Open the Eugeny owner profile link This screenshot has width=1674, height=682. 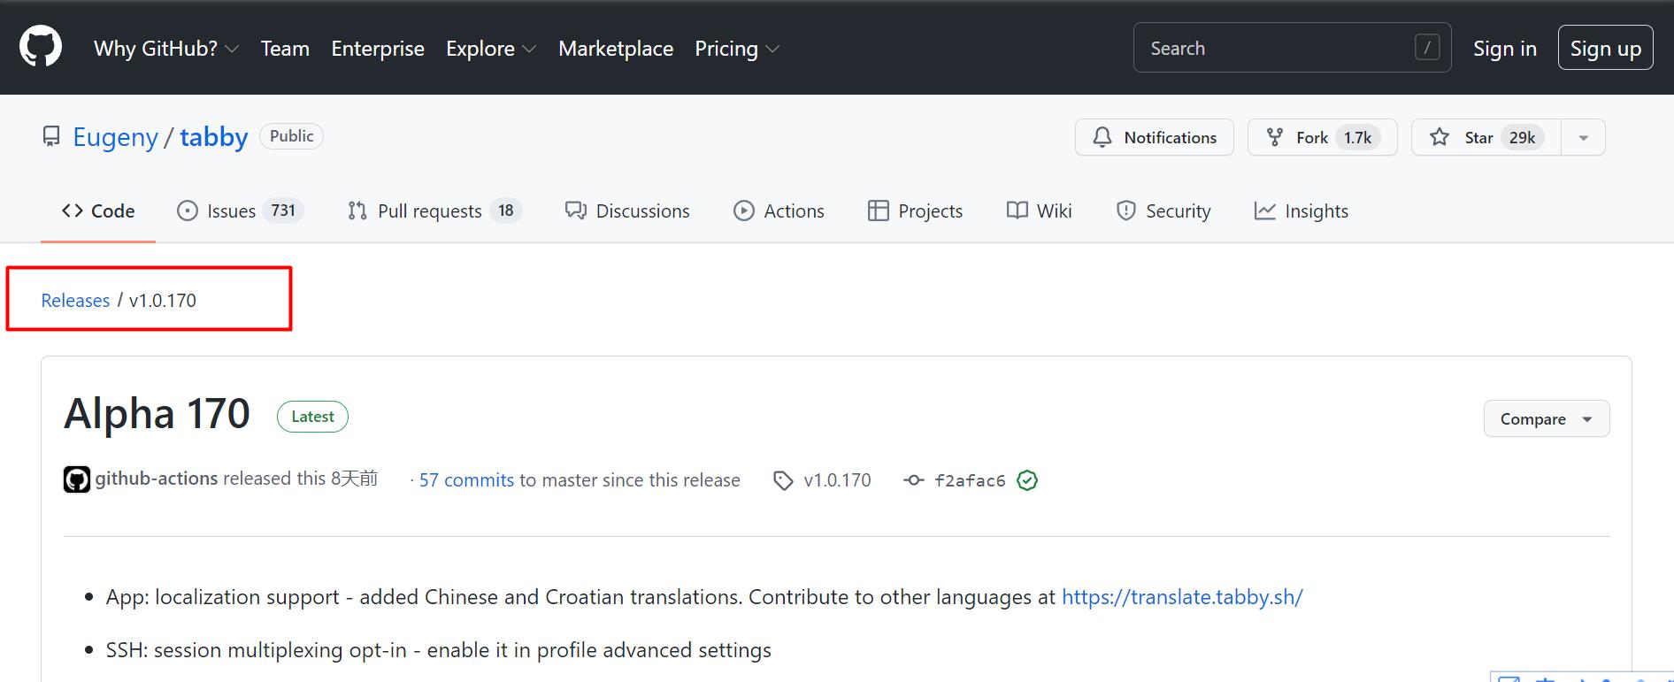coord(115,137)
